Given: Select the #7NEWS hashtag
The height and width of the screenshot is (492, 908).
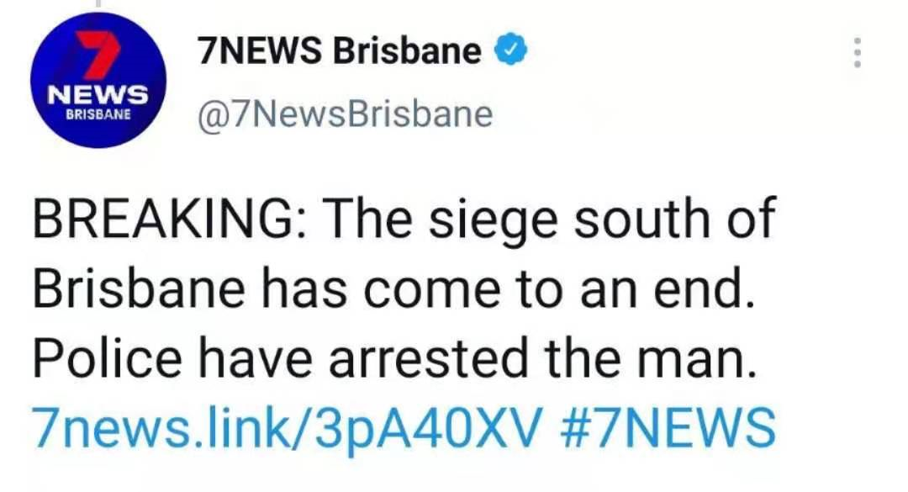Looking at the screenshot, I should (x=666, y=426).
